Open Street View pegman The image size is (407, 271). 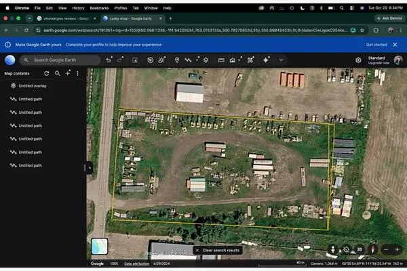[x=333, y=249]
